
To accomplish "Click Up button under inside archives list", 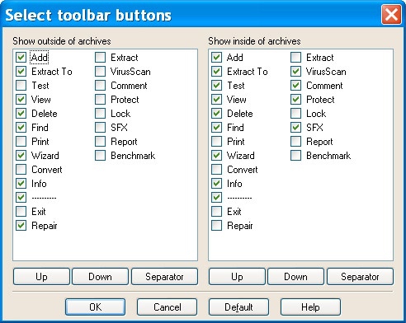I will 237,277.
